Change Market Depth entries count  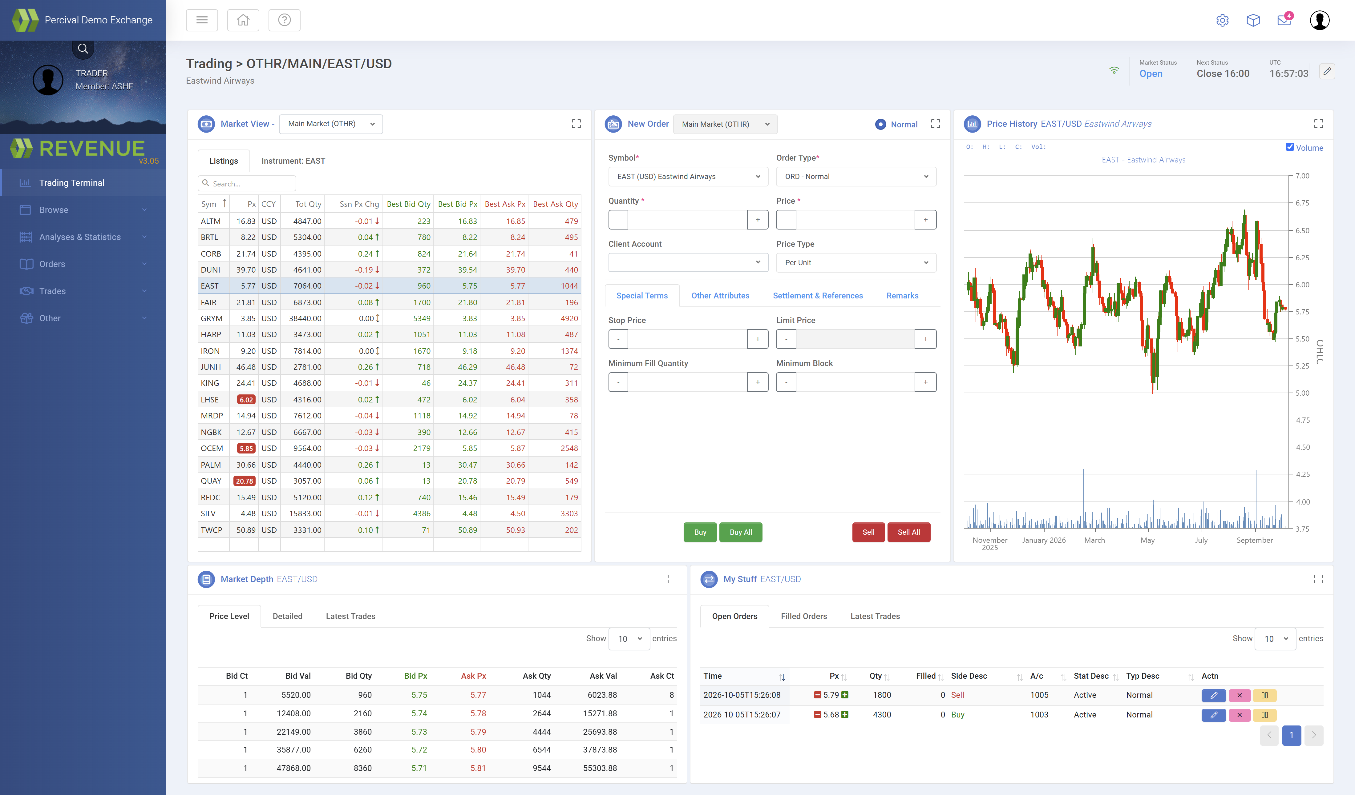(x=629, y=639)
